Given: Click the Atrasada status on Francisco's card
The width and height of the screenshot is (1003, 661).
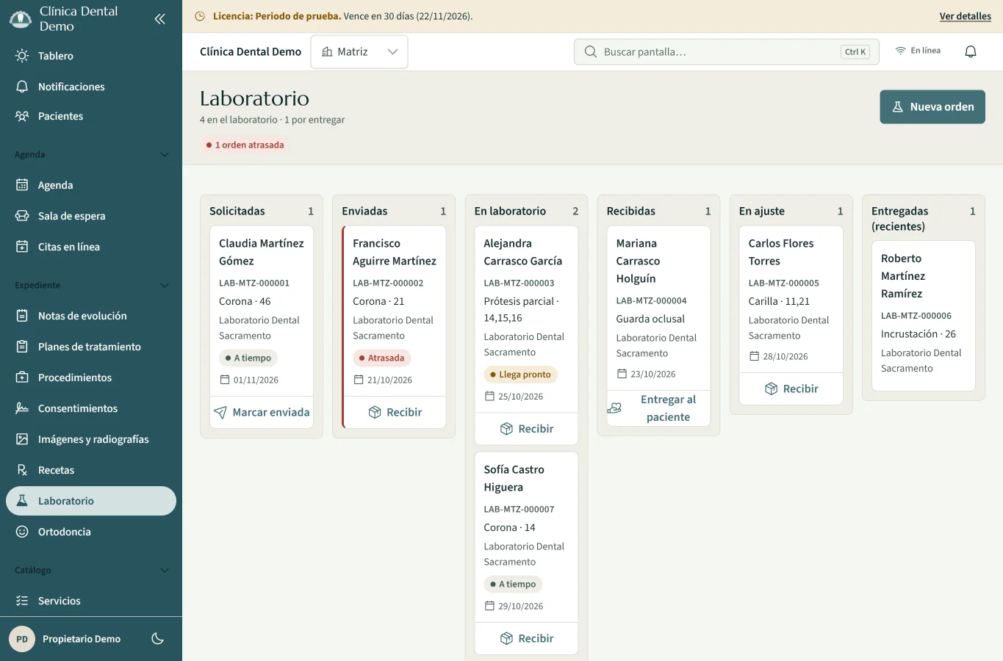Looking at the screenshot, I should click(381, 358).
